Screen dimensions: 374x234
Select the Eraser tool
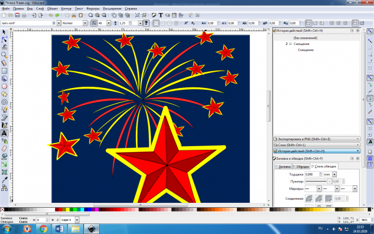point(4,149)
